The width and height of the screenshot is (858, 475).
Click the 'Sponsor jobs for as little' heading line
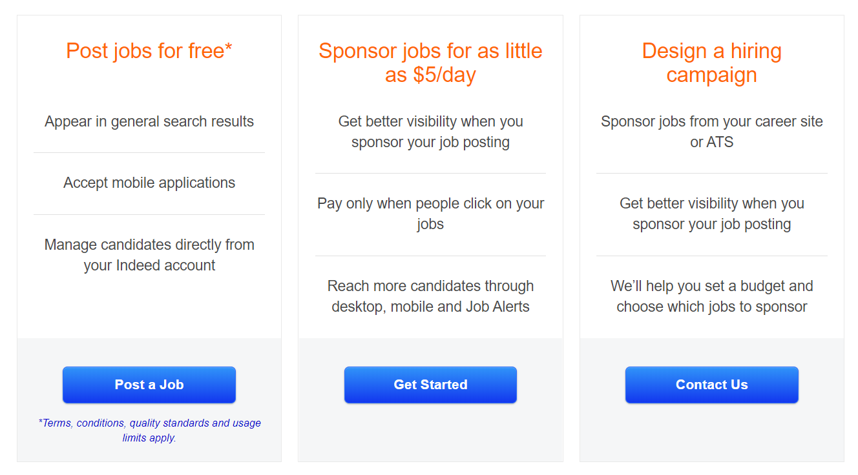[430, 50]
